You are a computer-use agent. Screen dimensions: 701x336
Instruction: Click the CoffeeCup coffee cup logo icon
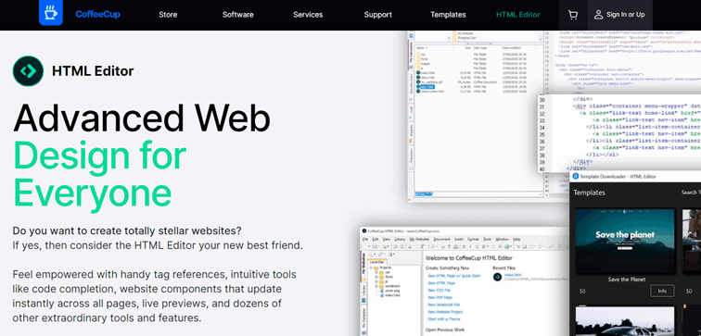51,13
